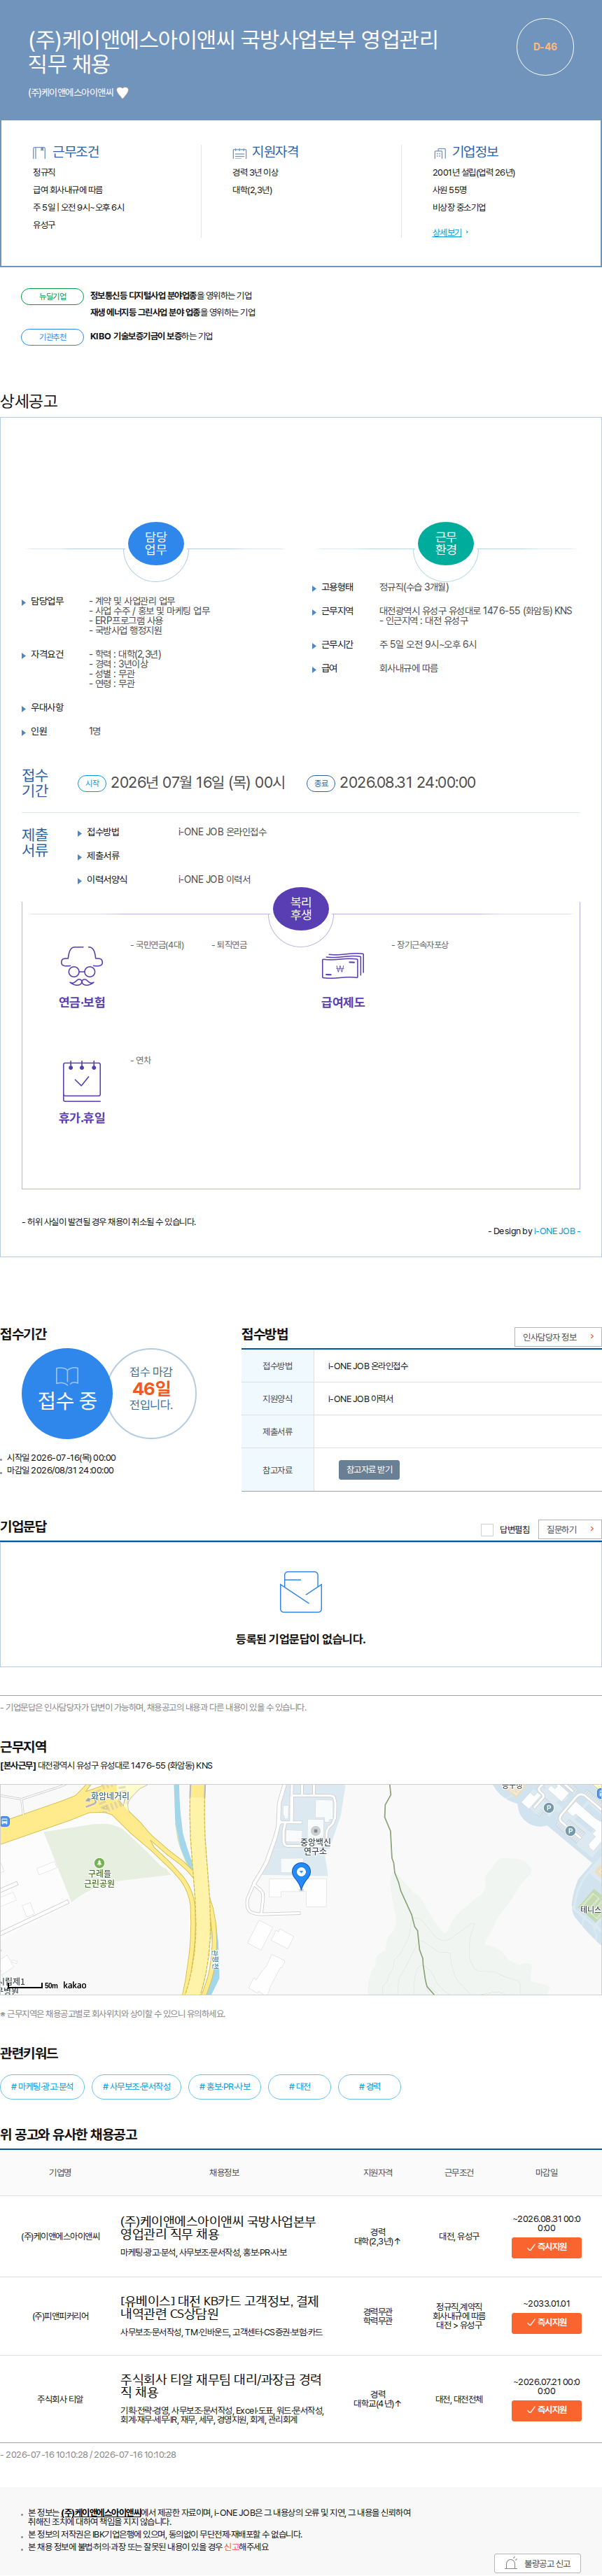
Task: Click the 주식회사 티알 company cell
Action: tap(60, 2399)
